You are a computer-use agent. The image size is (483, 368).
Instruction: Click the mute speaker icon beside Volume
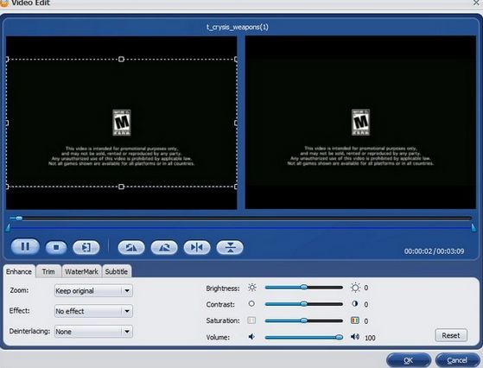(251, 337)
